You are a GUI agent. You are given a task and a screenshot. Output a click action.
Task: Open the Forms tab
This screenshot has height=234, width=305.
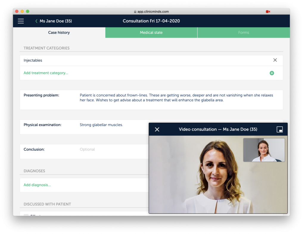coord(244,32)
